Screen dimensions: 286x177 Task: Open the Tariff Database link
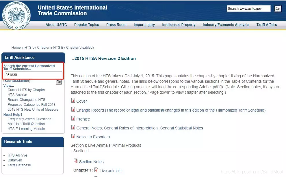click(x=19, y=165)
